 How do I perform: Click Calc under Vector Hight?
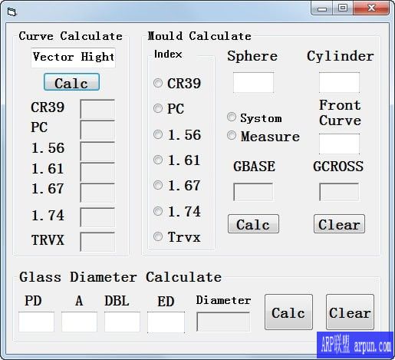[x=71, y=82]
